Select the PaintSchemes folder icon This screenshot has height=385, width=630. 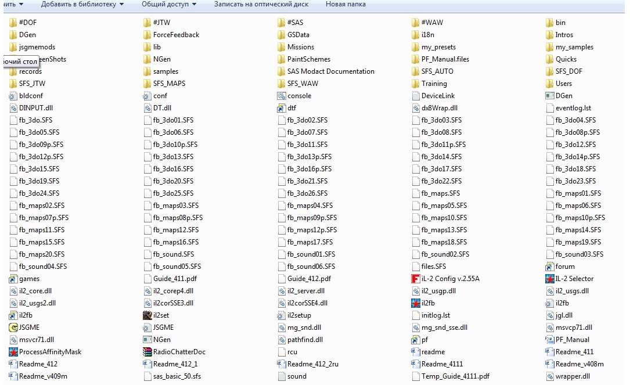[281, 59]
